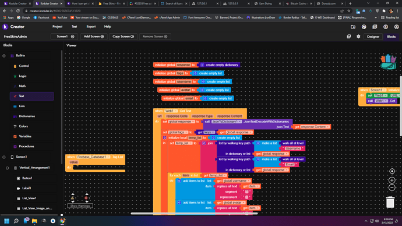Select the Procedures blocks category
This screenshot has height=226, width=402.
[x=32, y=146]
